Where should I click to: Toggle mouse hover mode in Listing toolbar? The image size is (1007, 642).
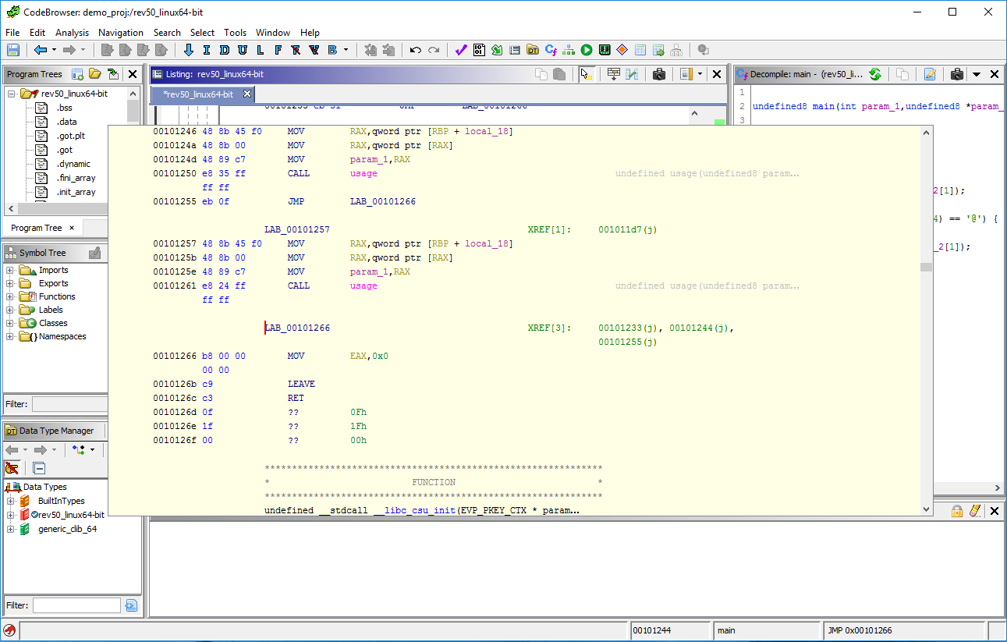coord(587,74)
